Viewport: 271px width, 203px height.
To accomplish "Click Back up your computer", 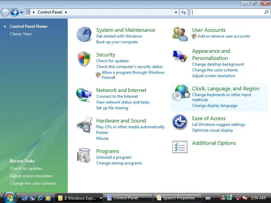I will [117, 42].
